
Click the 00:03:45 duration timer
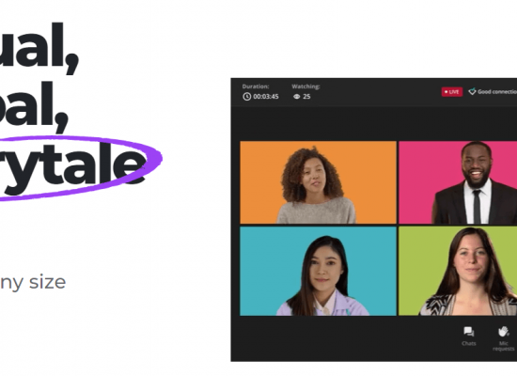[266, 97]
